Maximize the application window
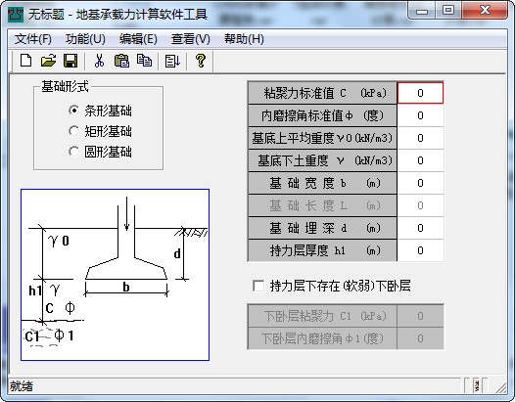 pos(448,11)
